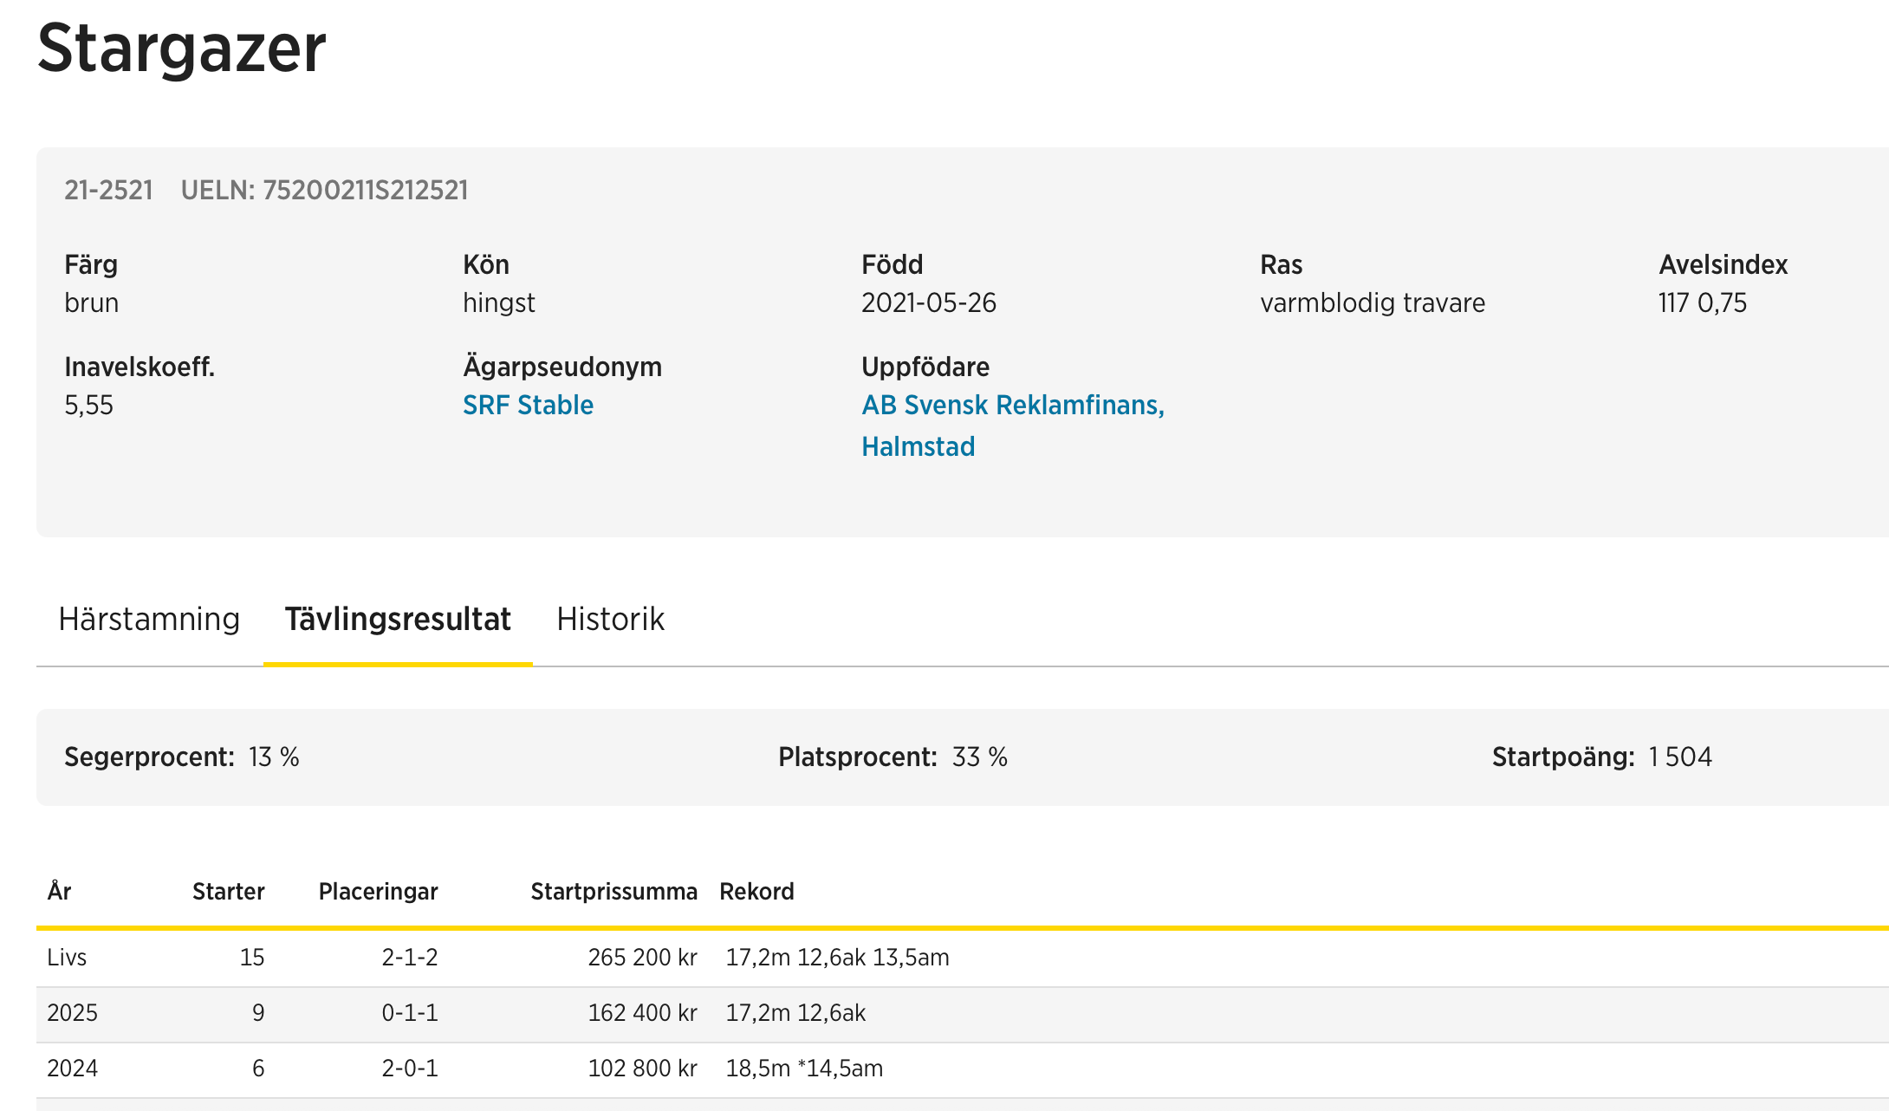Image resolution: width=1889 pixels, height=1111 pixels.
Task: Click the Starter column header
Action: tap(228, 892)
